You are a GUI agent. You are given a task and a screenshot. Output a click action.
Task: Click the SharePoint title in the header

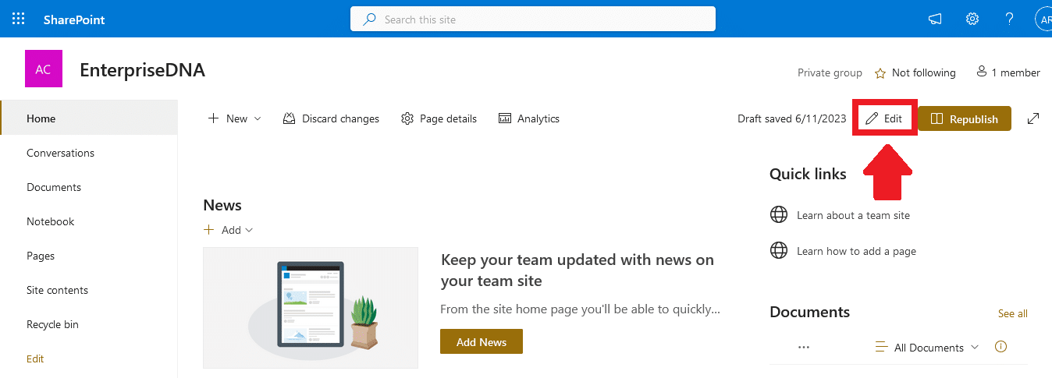[x=74, y=19]
